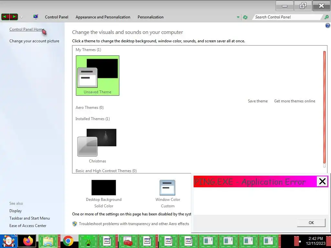
Task: Refresh the Personalization page
Action: [x=245, y=17]
